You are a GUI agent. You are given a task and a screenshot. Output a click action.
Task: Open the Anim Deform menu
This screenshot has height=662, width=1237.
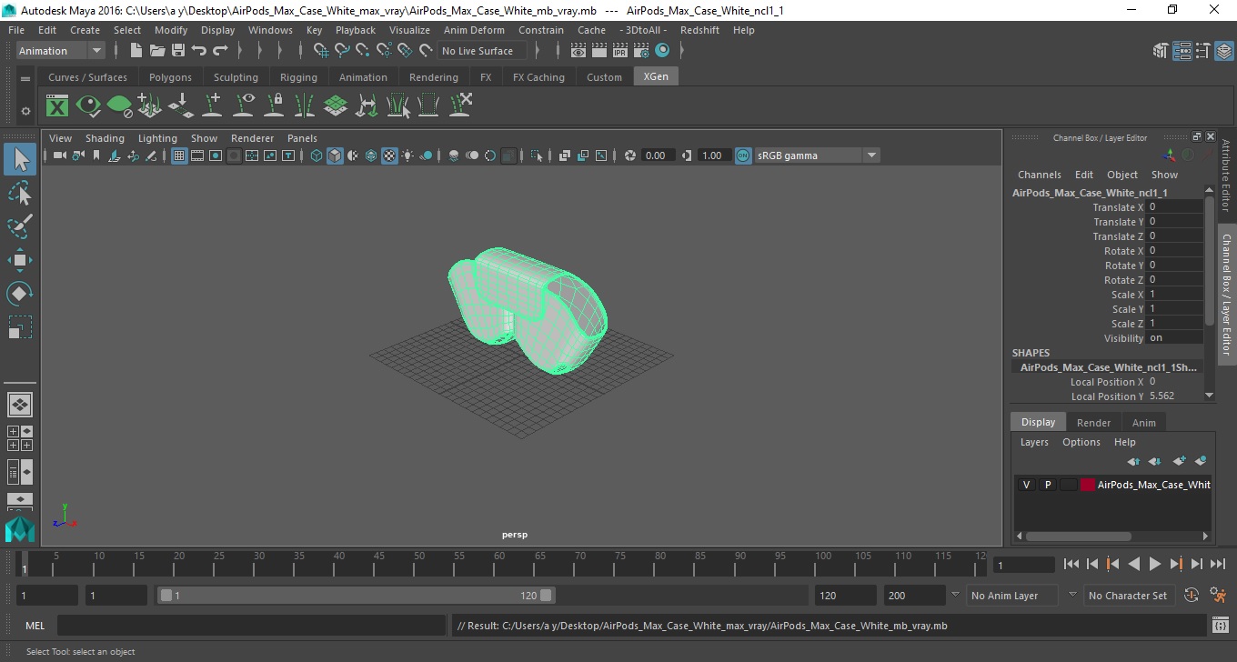tap(474, 30)
